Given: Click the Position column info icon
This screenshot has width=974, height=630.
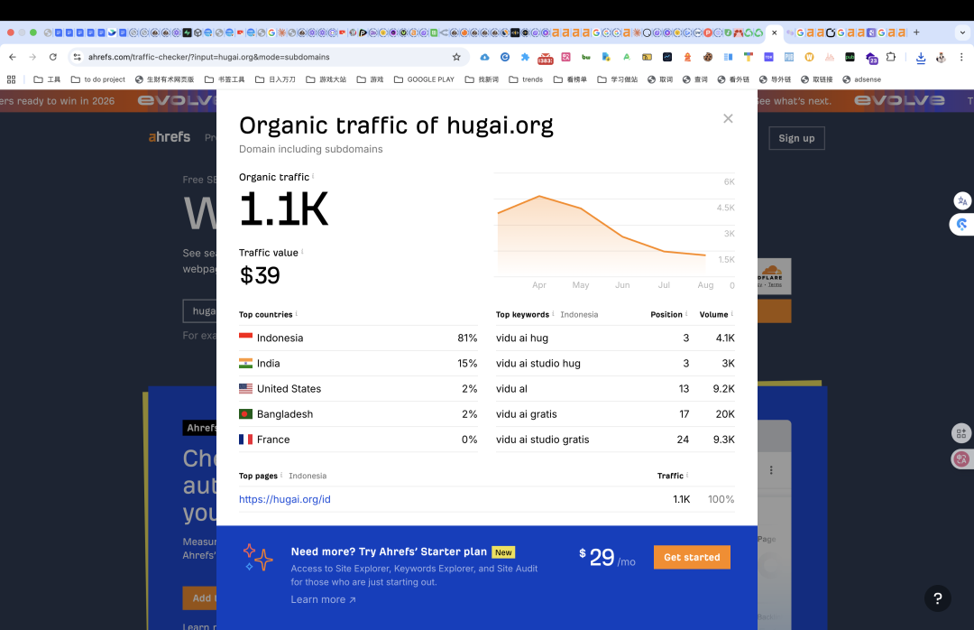Looking at the screenshot, I should point(686,313).
